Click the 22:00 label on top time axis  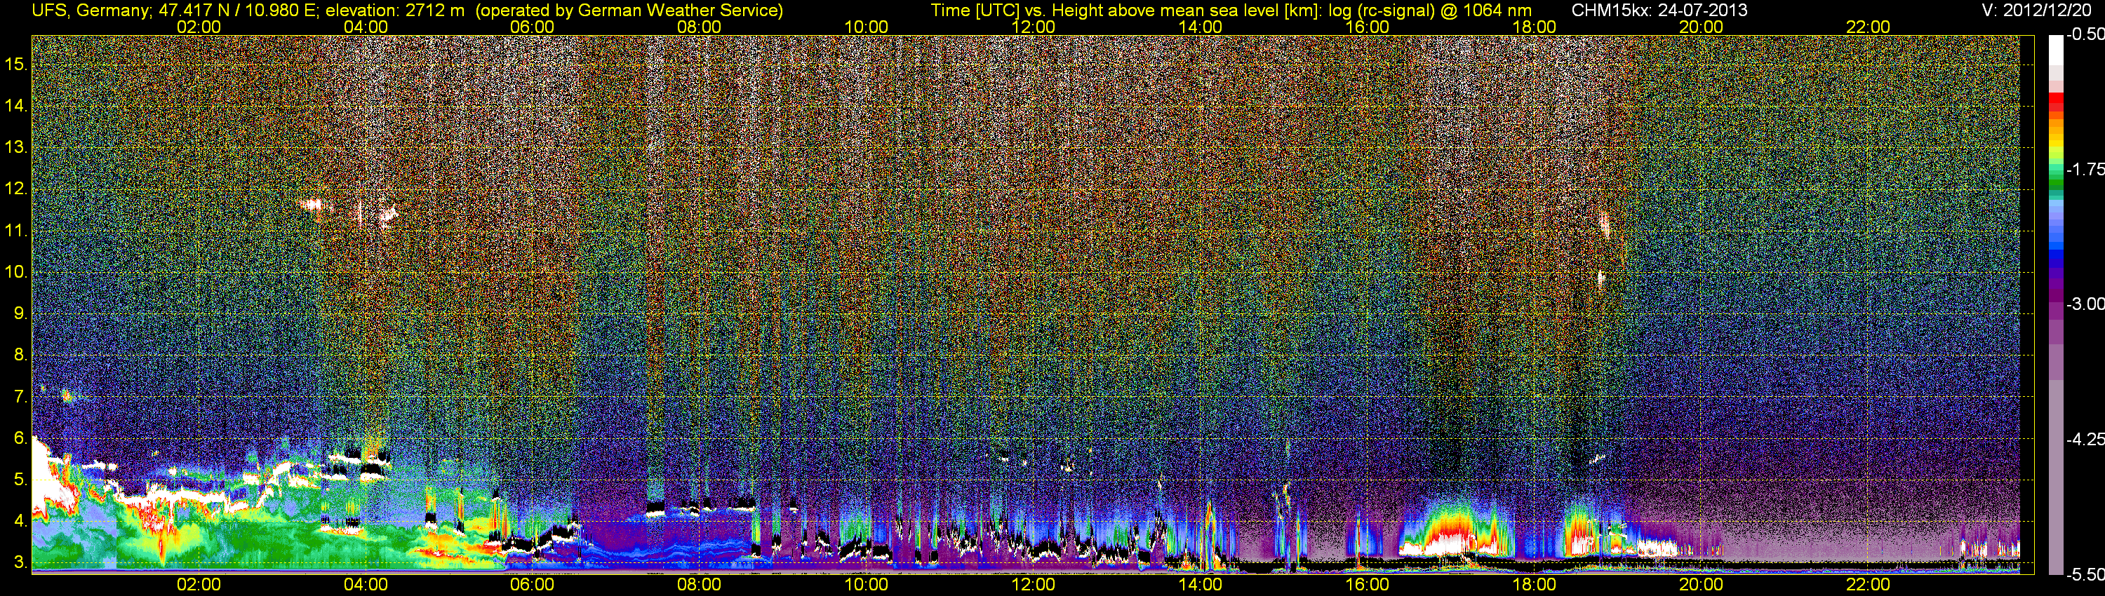tap(1868, 27)
